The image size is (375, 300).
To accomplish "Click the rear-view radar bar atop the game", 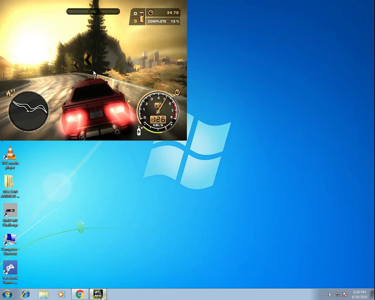I will [x=93, y=12].
